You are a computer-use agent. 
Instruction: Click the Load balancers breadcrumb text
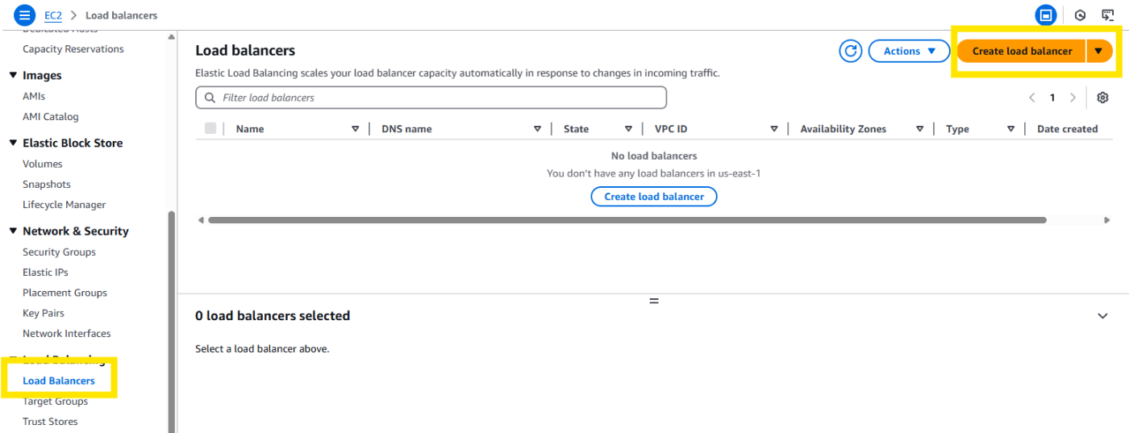(x=122, y=15)
